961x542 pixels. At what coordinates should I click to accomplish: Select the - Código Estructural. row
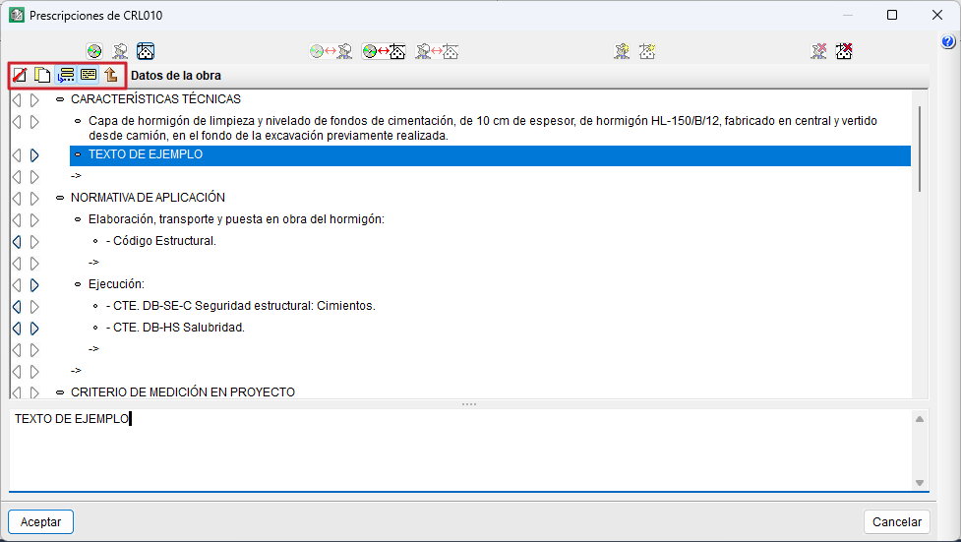pos(161,241)
